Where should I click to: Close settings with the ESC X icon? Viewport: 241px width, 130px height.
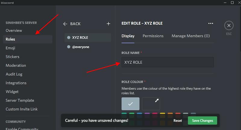pos(229,26)
